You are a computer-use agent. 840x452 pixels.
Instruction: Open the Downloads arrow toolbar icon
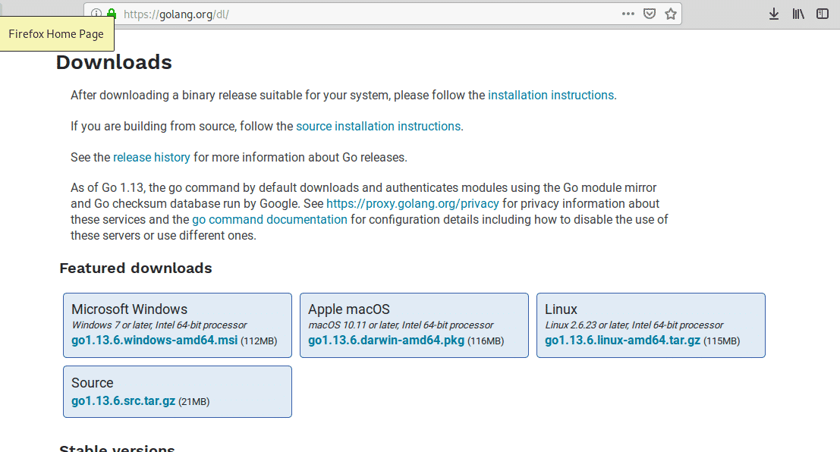(773, 14)
